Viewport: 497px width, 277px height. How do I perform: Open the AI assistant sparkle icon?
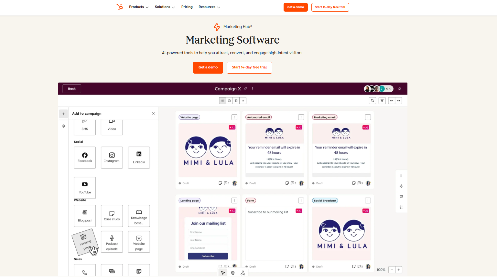click(x=401, y=186)
